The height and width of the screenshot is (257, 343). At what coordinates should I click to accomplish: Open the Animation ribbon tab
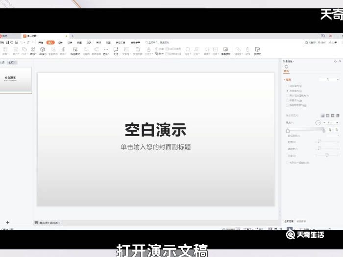pyautogui.click(x=79, y=43)
